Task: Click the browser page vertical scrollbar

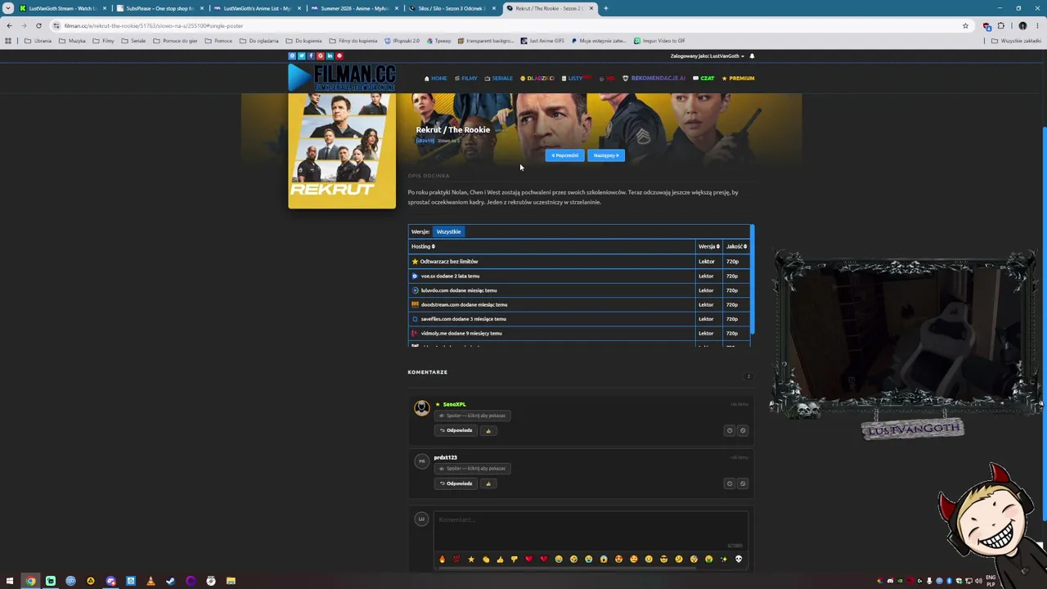Action: click(x=1044, y=323)
